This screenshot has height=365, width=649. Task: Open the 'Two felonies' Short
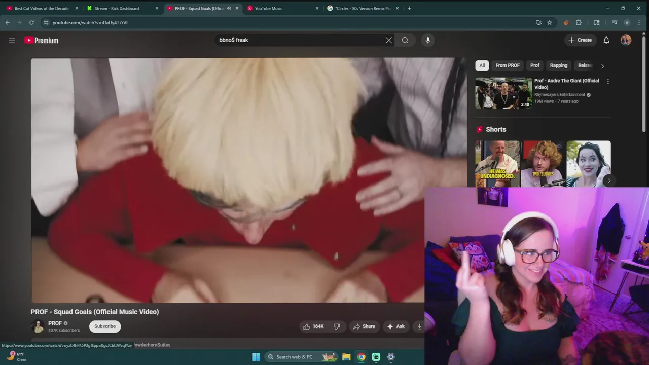click(543, 164)
